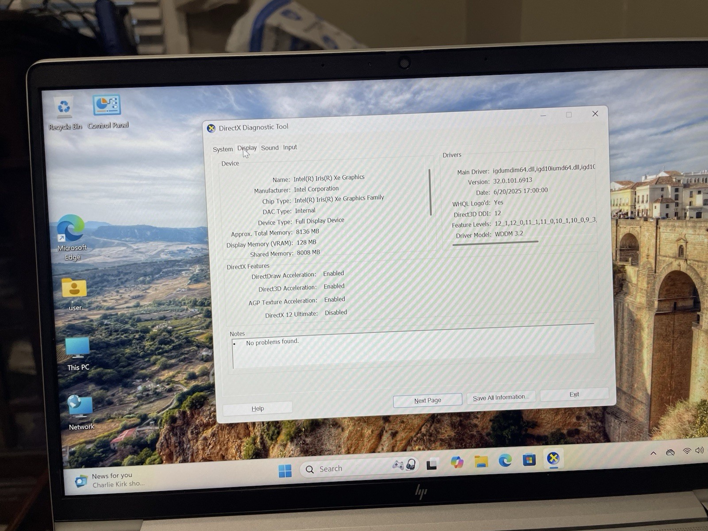This screenshot has height=531, width=708.
Task: Click the headset icon in search box
Action: point(411,465)
